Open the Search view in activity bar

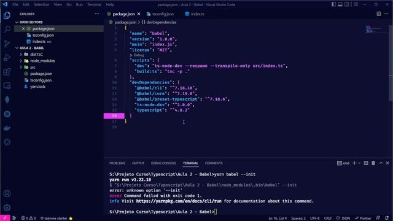(x=7, y=29)
